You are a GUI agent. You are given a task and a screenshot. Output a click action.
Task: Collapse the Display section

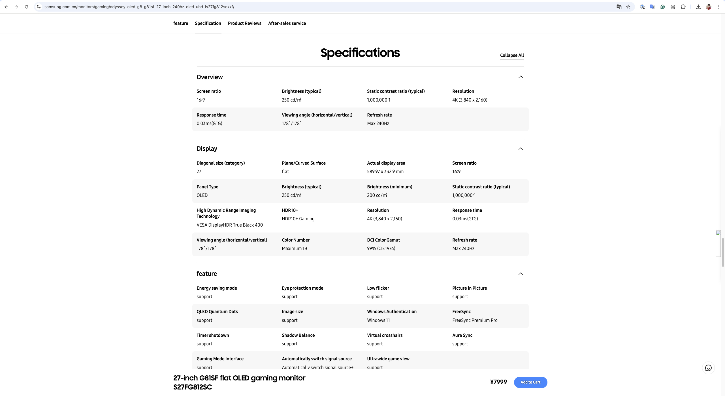[x=521, y=149]
